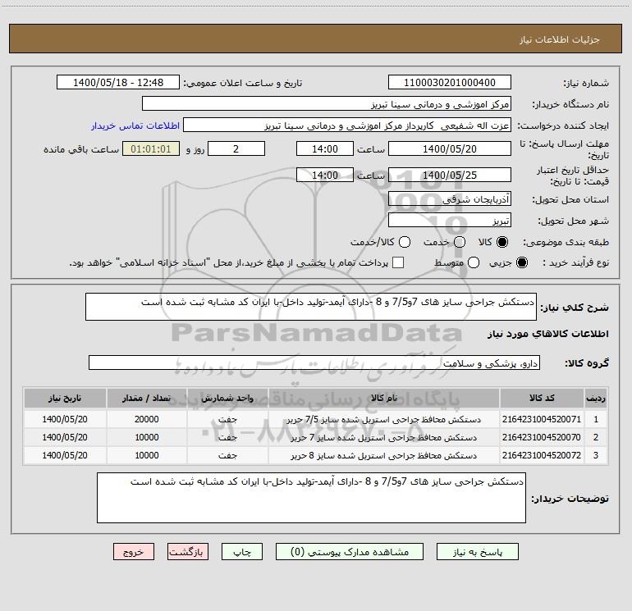Click the quantity 20000 cell

tap(147, 419)
